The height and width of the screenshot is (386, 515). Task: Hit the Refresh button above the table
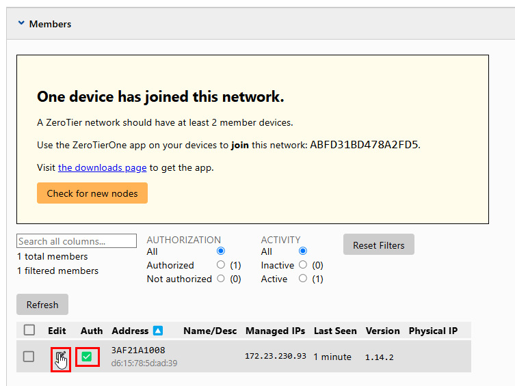click(42, 305)
